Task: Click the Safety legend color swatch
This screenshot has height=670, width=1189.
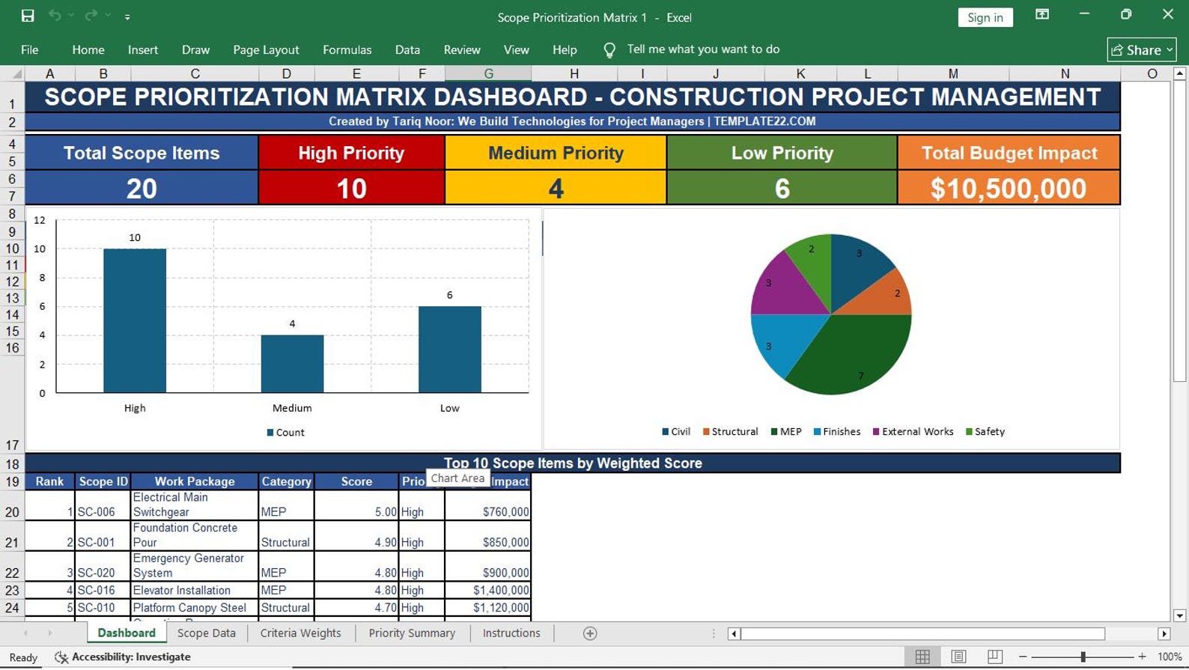Action: (969, 432)
